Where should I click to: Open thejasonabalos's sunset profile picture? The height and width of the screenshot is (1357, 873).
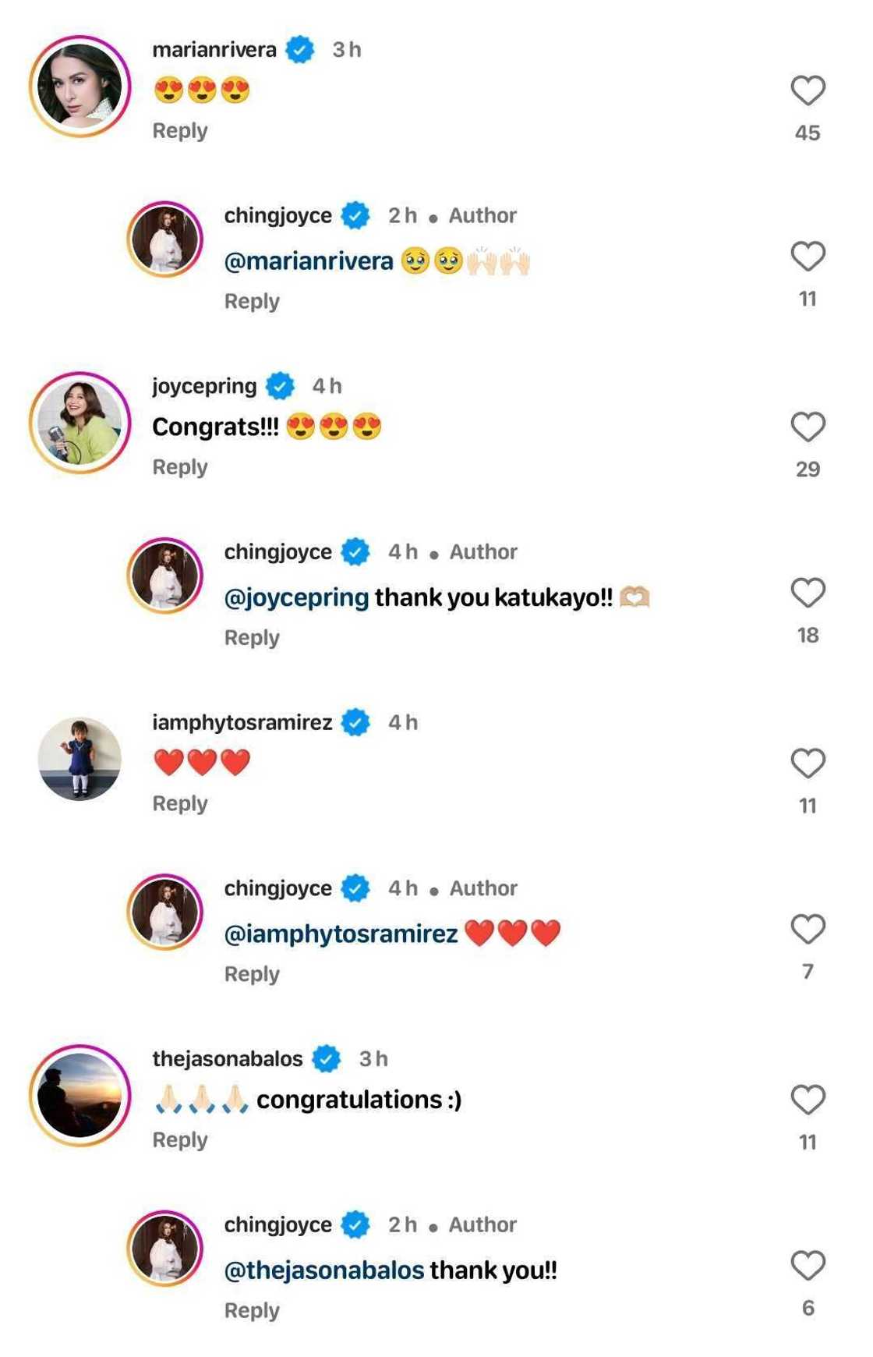point(80,1096)
